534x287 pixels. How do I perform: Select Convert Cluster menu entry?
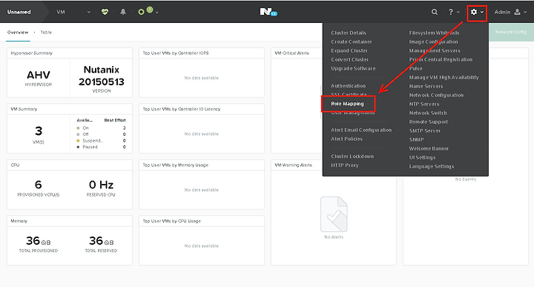(350, 59)
